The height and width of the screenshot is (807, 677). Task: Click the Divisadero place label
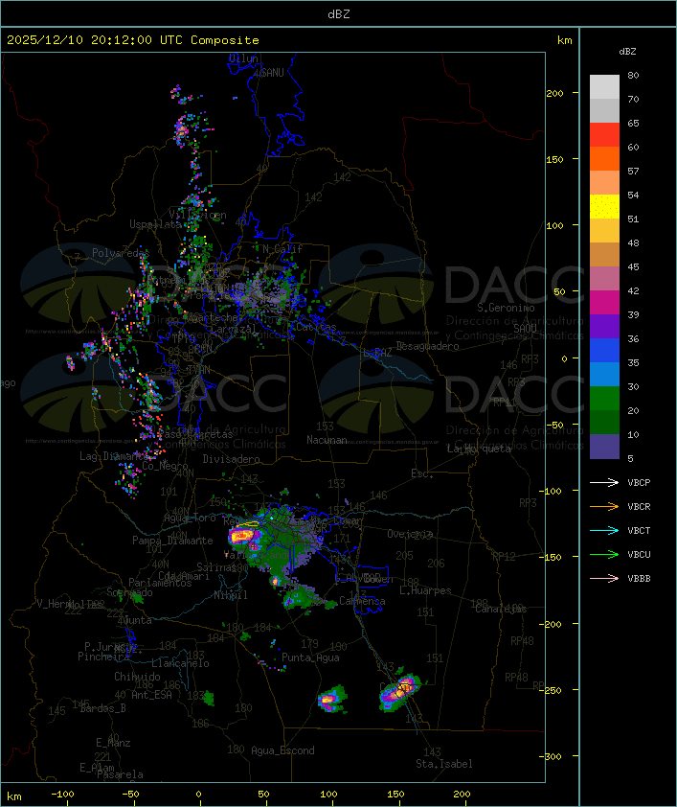click(x=231, y=458)
